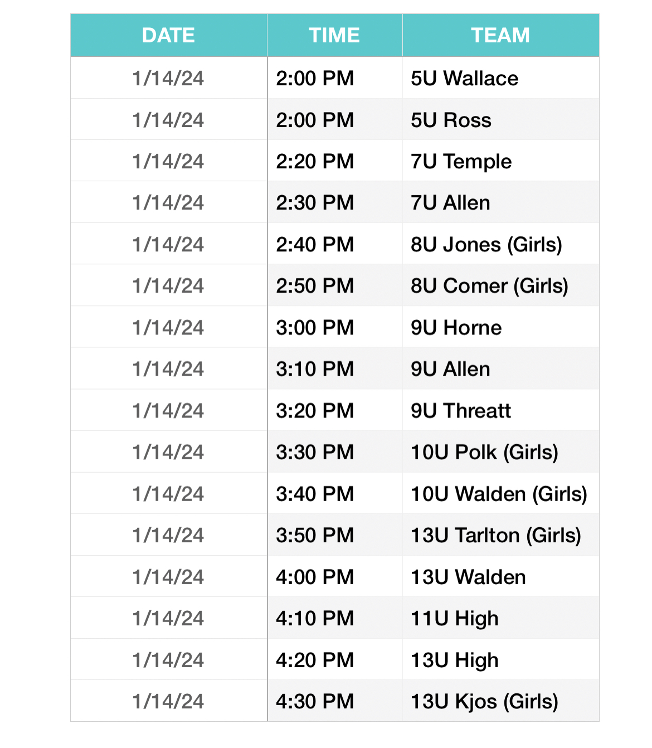The height and width of the screenshot is (748, 652).
Task: Click the 4:00 PM time cell
Action: (335, 576)
